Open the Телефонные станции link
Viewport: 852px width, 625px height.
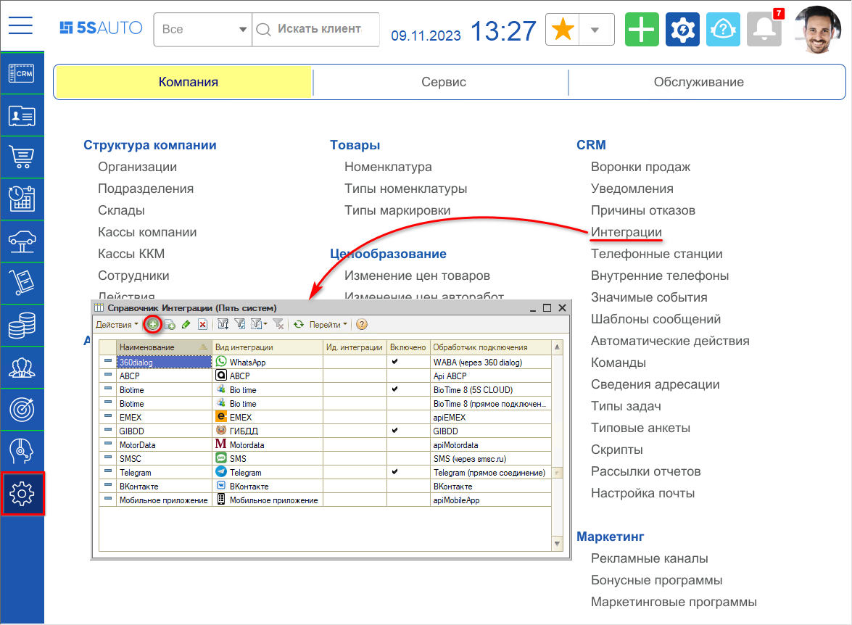pyautogui.click(x=656, y=254)
